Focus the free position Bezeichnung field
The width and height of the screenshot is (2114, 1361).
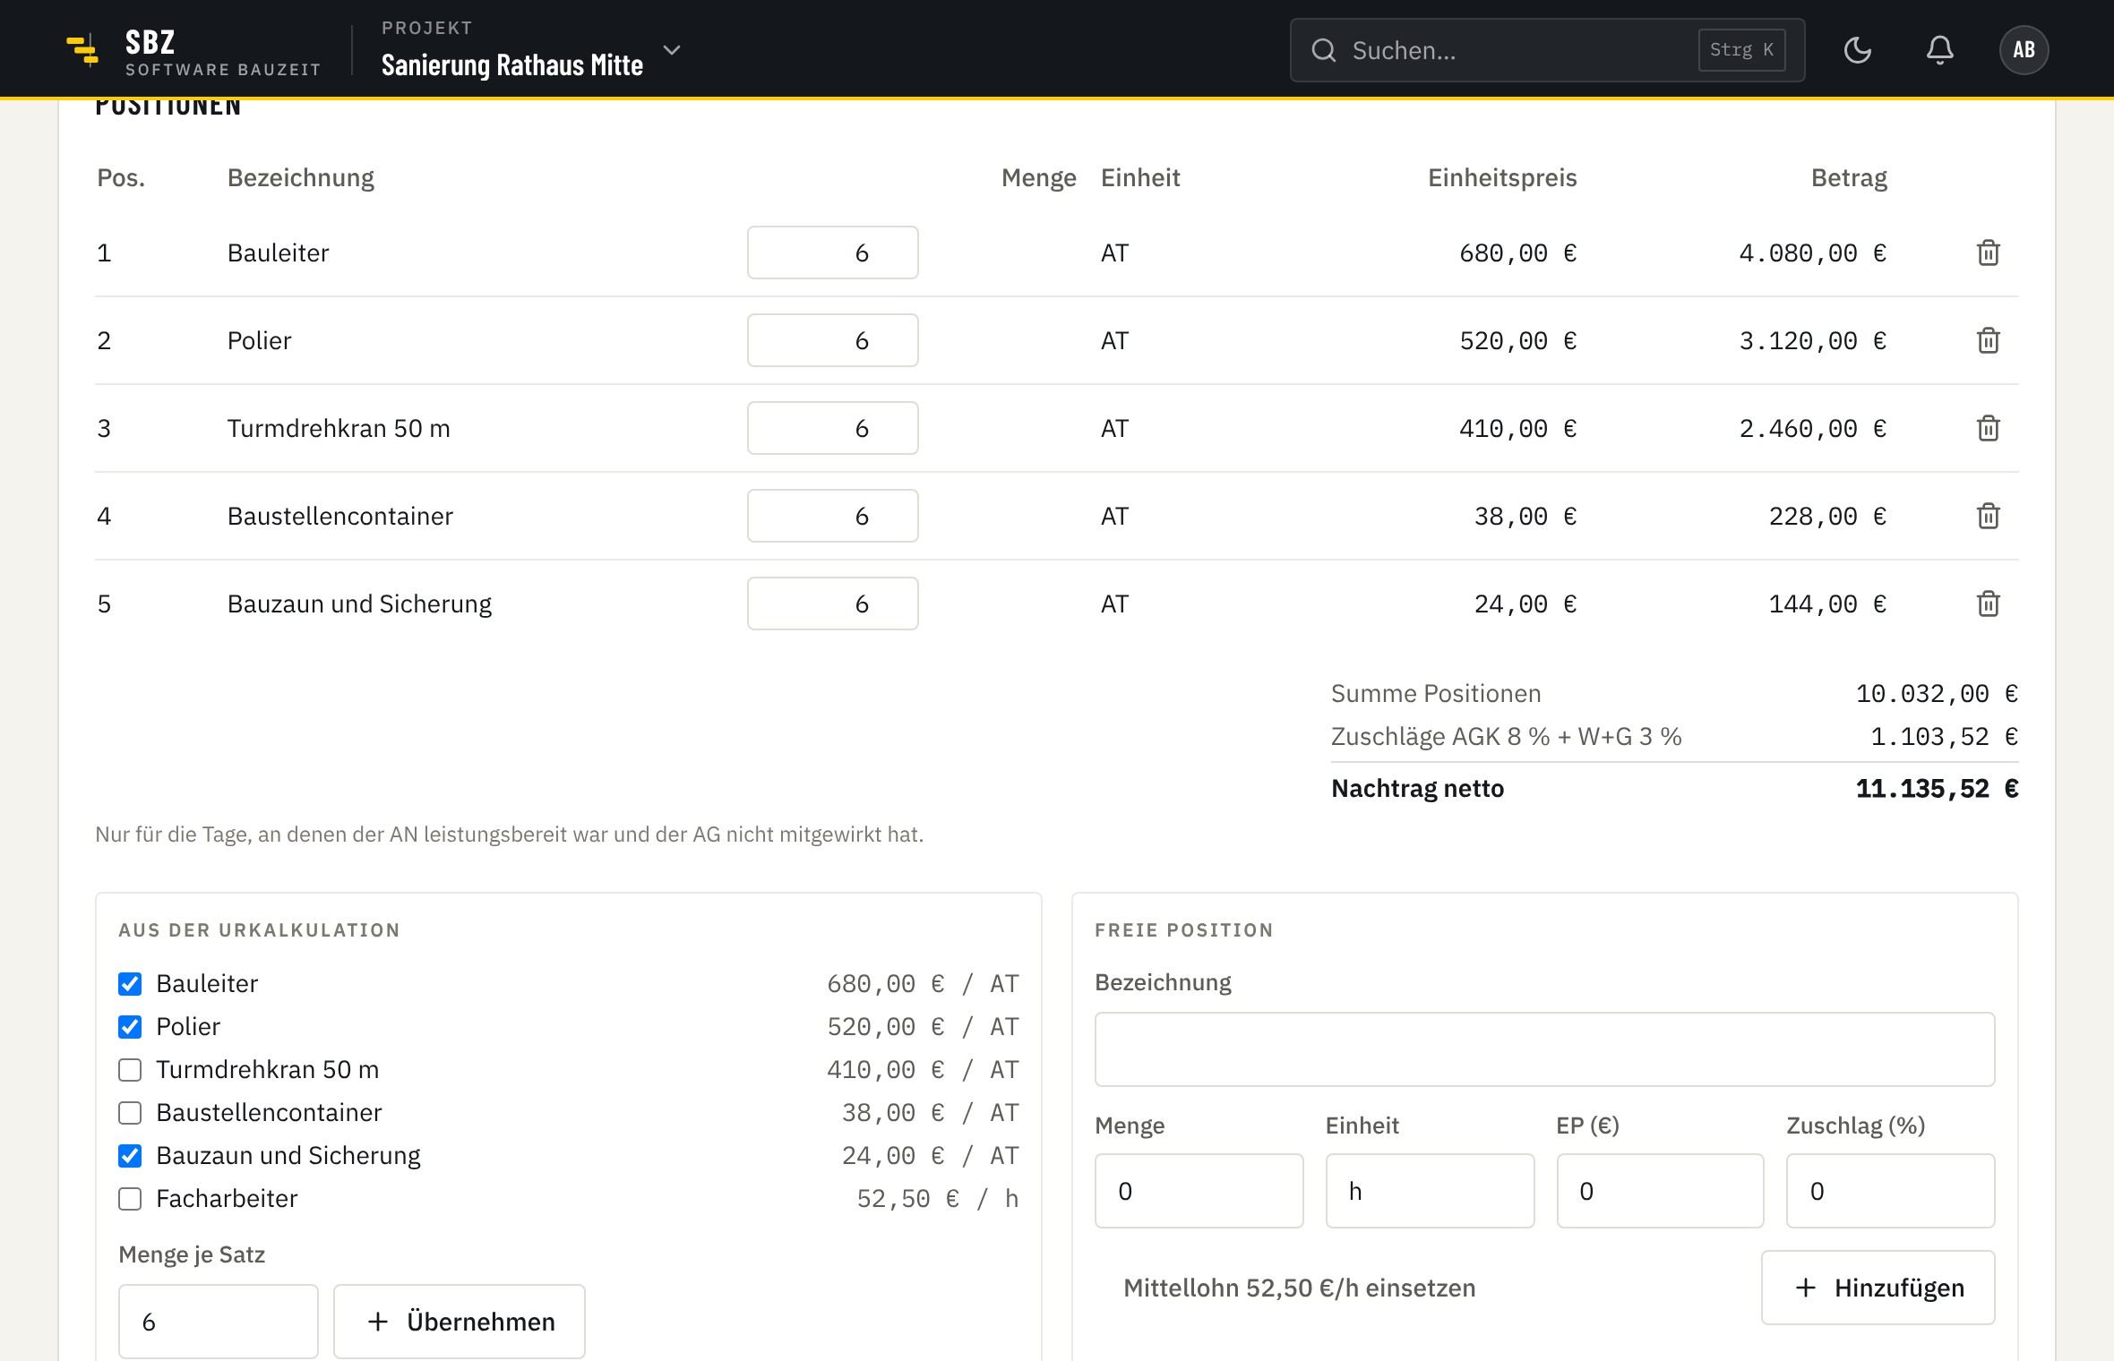(1544, 1049)
